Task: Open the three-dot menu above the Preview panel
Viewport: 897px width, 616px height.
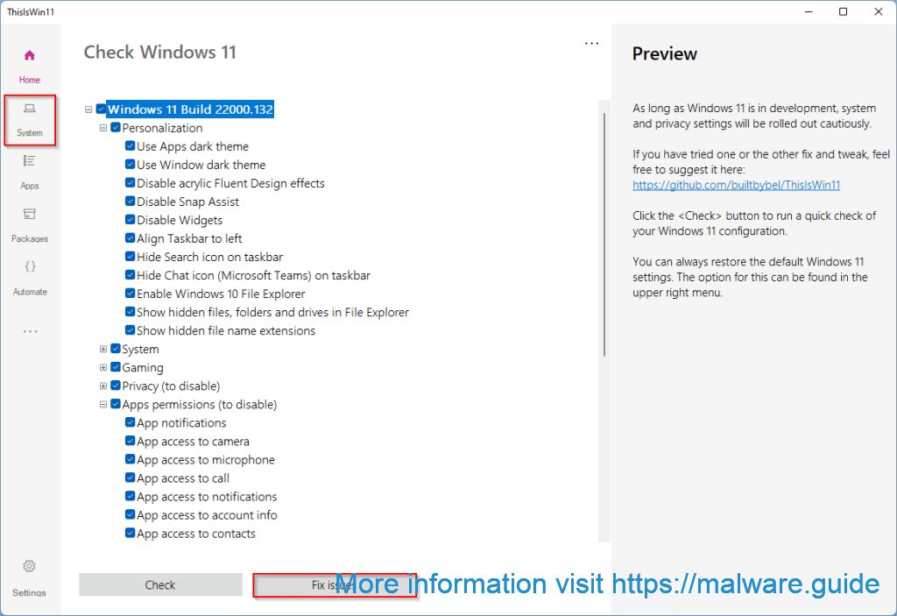Action: coord(591,42)
